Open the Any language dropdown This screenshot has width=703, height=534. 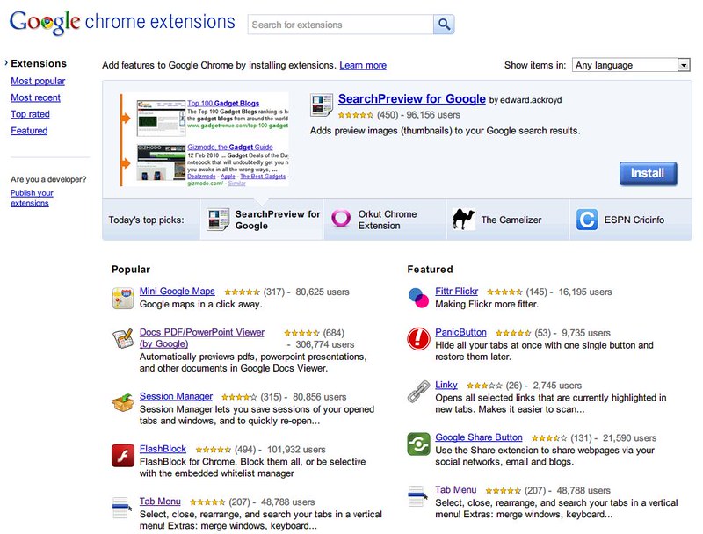click(630, 65)
